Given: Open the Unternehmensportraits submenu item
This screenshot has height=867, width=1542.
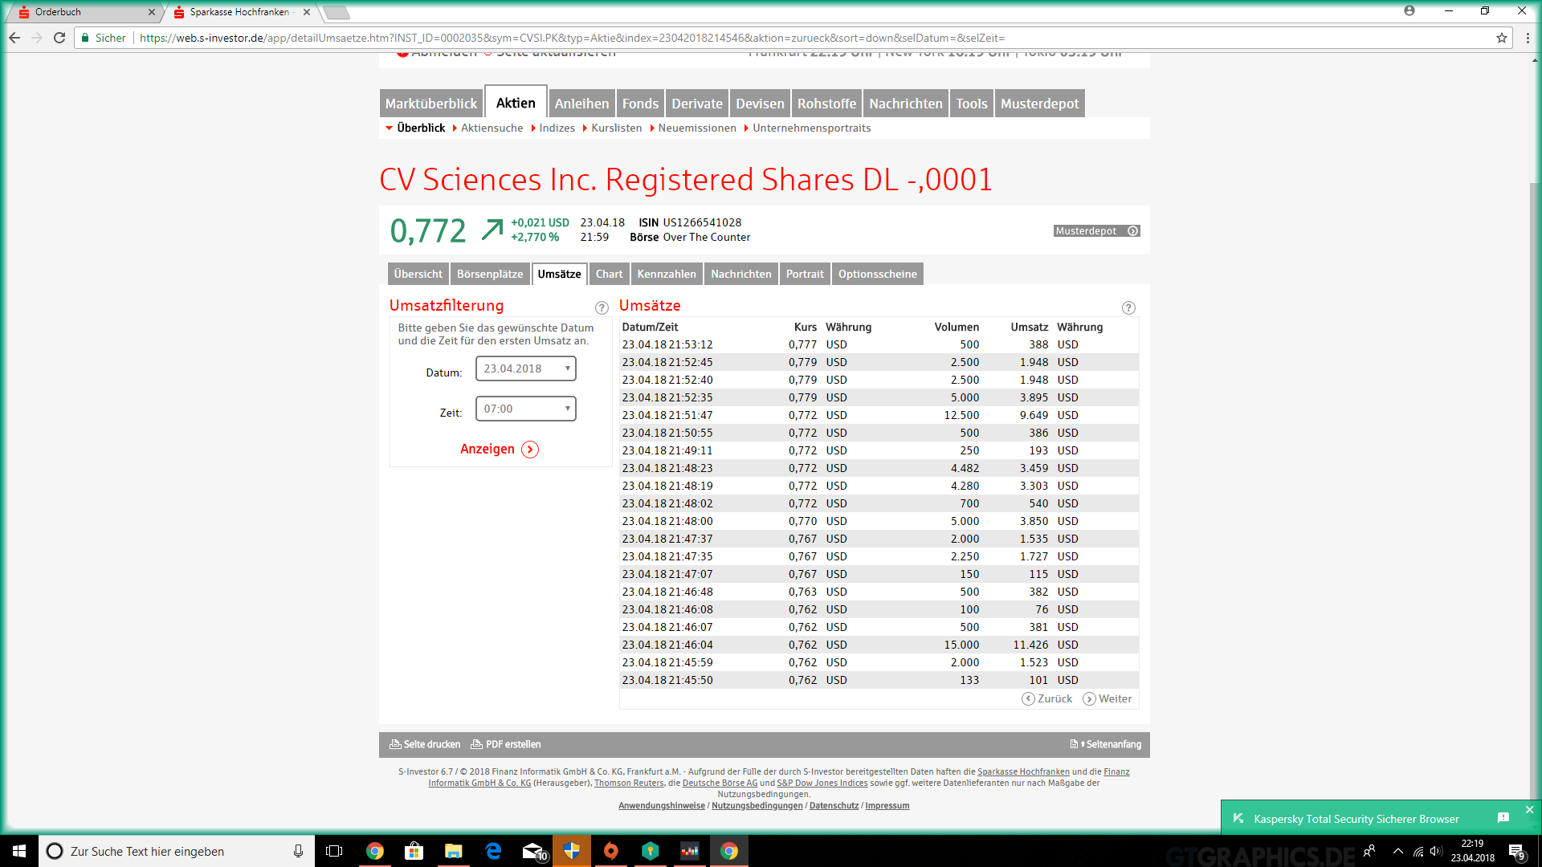Looking at the screenshot, I should pos(811,128).
